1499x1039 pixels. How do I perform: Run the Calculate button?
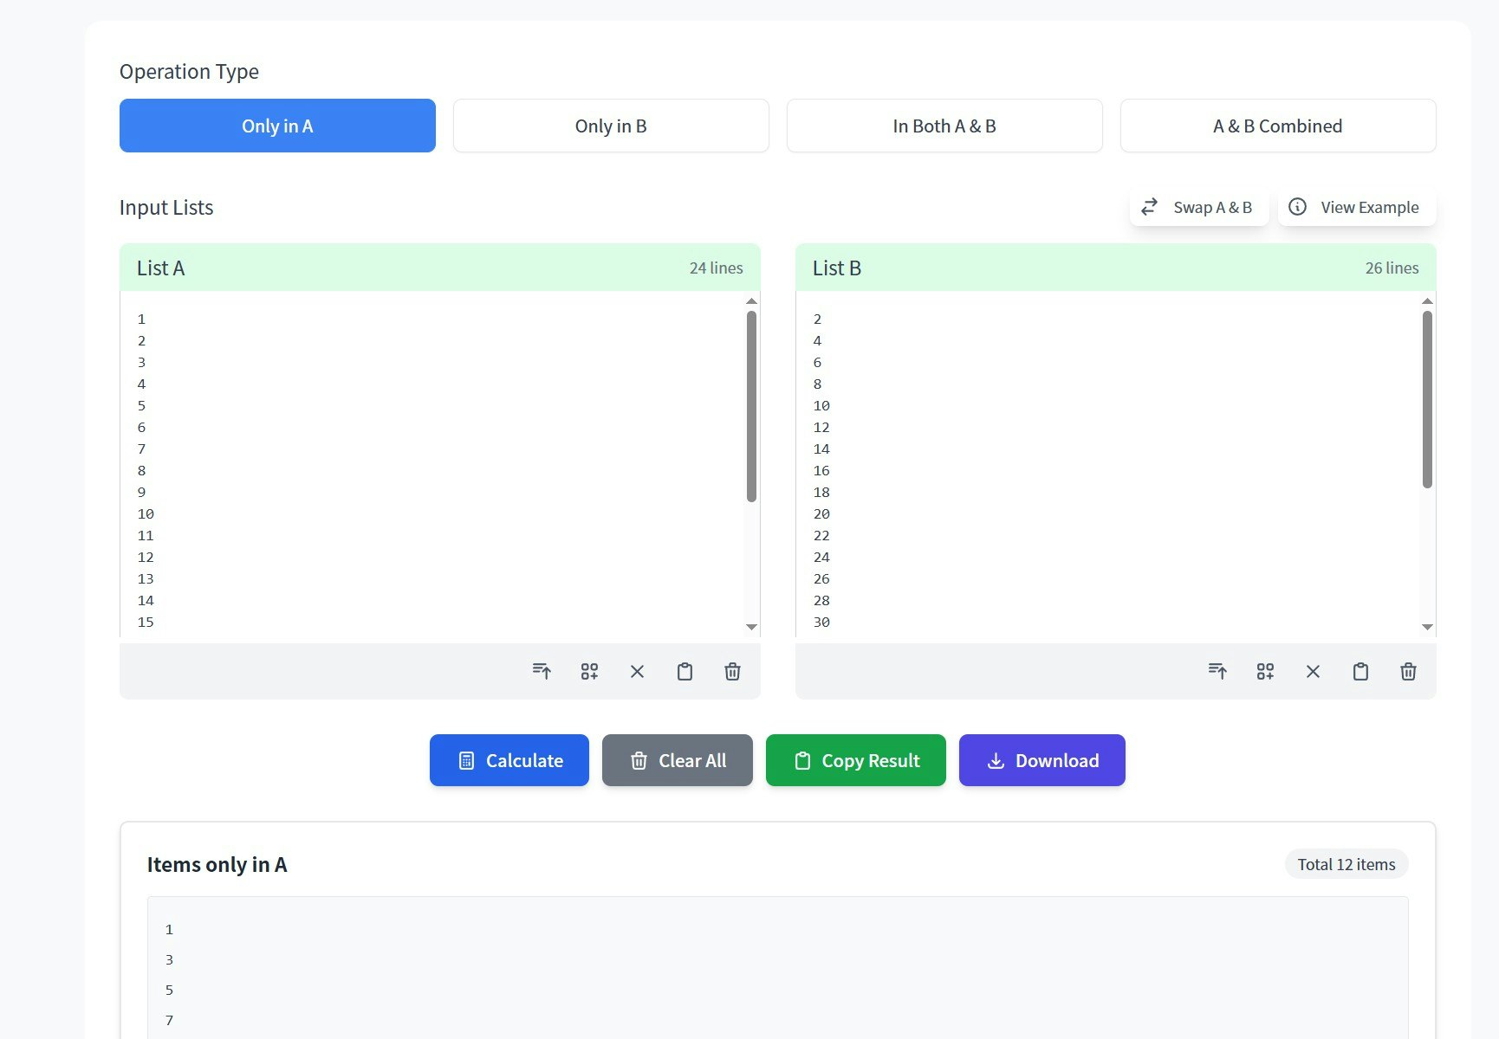(x=509, y=760)
